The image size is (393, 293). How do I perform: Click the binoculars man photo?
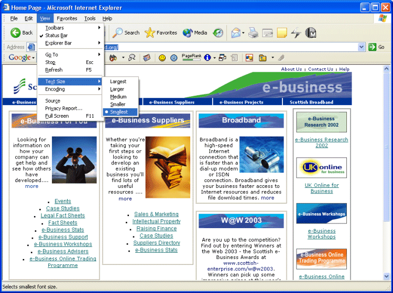74,160
